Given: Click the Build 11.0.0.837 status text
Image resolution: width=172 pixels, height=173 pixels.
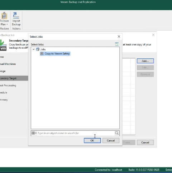Looking at the screenshot, I should click(144, 170).
